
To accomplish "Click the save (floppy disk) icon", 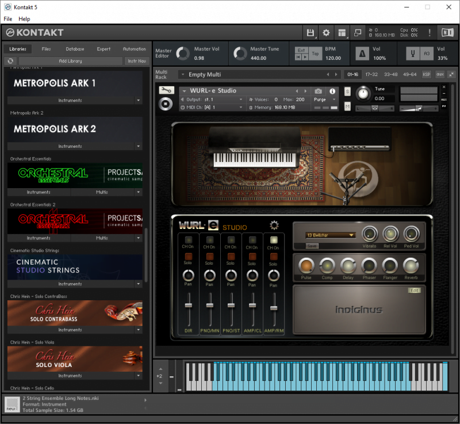I will click(x=310, y=33).
